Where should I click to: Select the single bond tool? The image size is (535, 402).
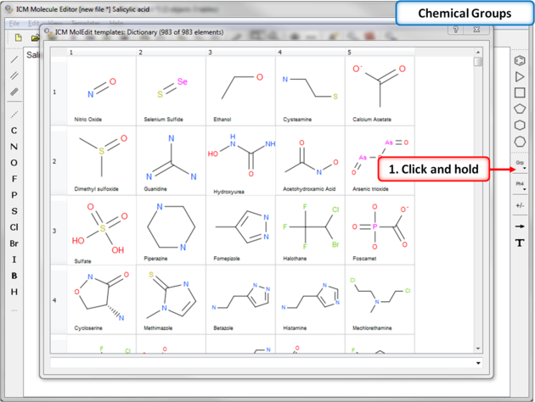(14, 60)
